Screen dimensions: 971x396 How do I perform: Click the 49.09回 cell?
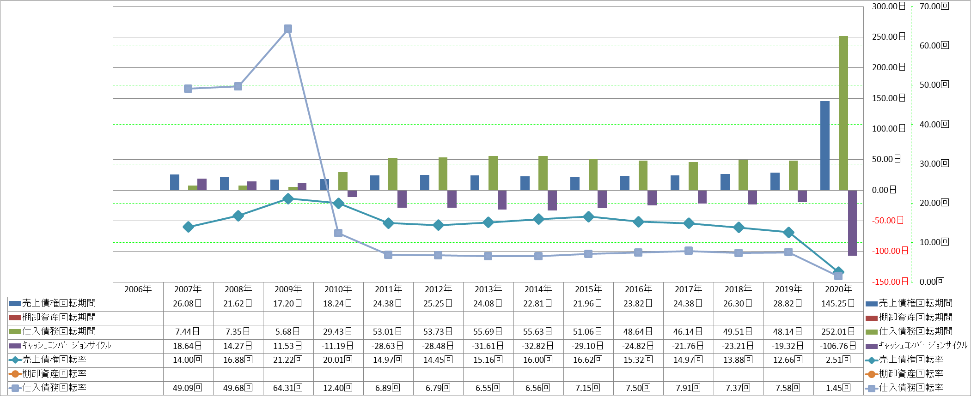tap(188, 388)
